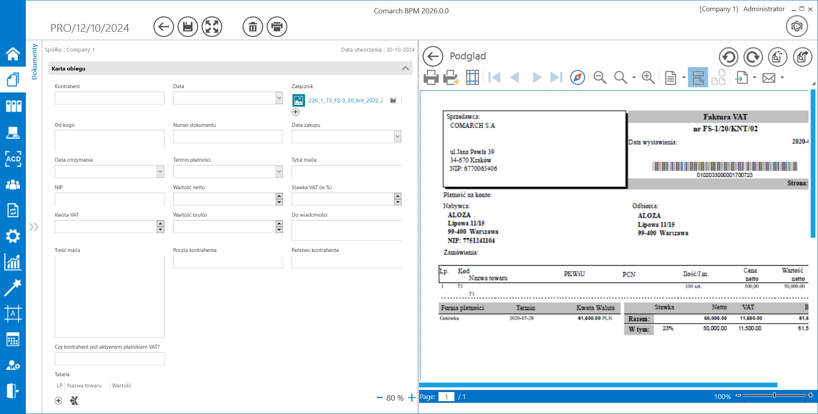The image size is (818, 414).
Task: Open the vertical Dokumenty tab
Action: click(34, 62)
